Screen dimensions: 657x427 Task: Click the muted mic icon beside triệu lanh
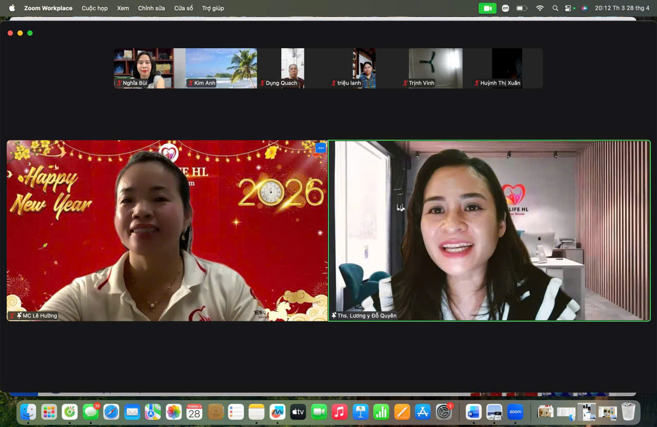334,83
